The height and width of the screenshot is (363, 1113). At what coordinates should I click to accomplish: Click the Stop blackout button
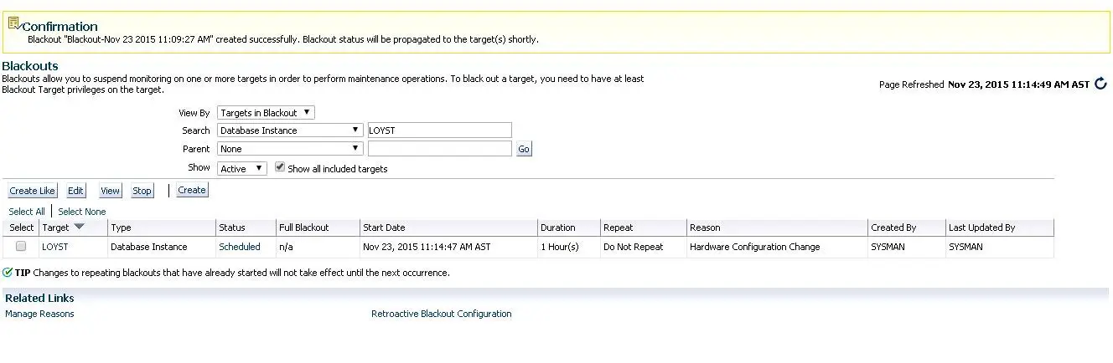point(142,191)
